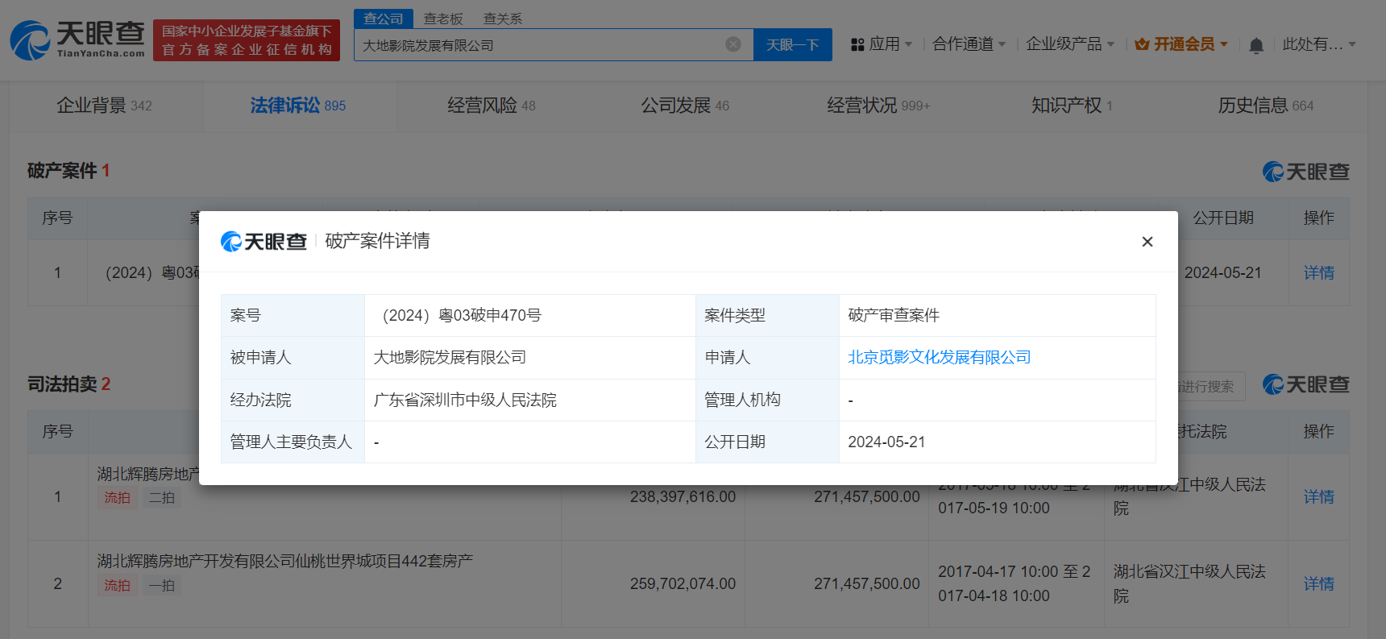This screenshot has width=1386, height=639.
Task: Expand the 企业级产品 dropdown
Action: [x=1070, y=44]
